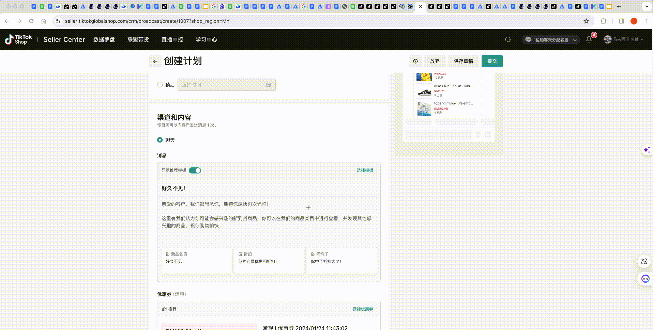Open the browser tab search chevron
This screenshot has height=330, width=653.
tap(647, 6)
